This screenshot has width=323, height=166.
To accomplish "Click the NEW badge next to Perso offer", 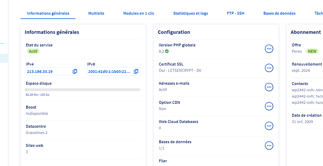I will click(x=312, y=51).
